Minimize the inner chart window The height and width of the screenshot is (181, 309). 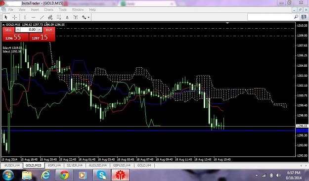pyautogui.click(x=295, y=9)
